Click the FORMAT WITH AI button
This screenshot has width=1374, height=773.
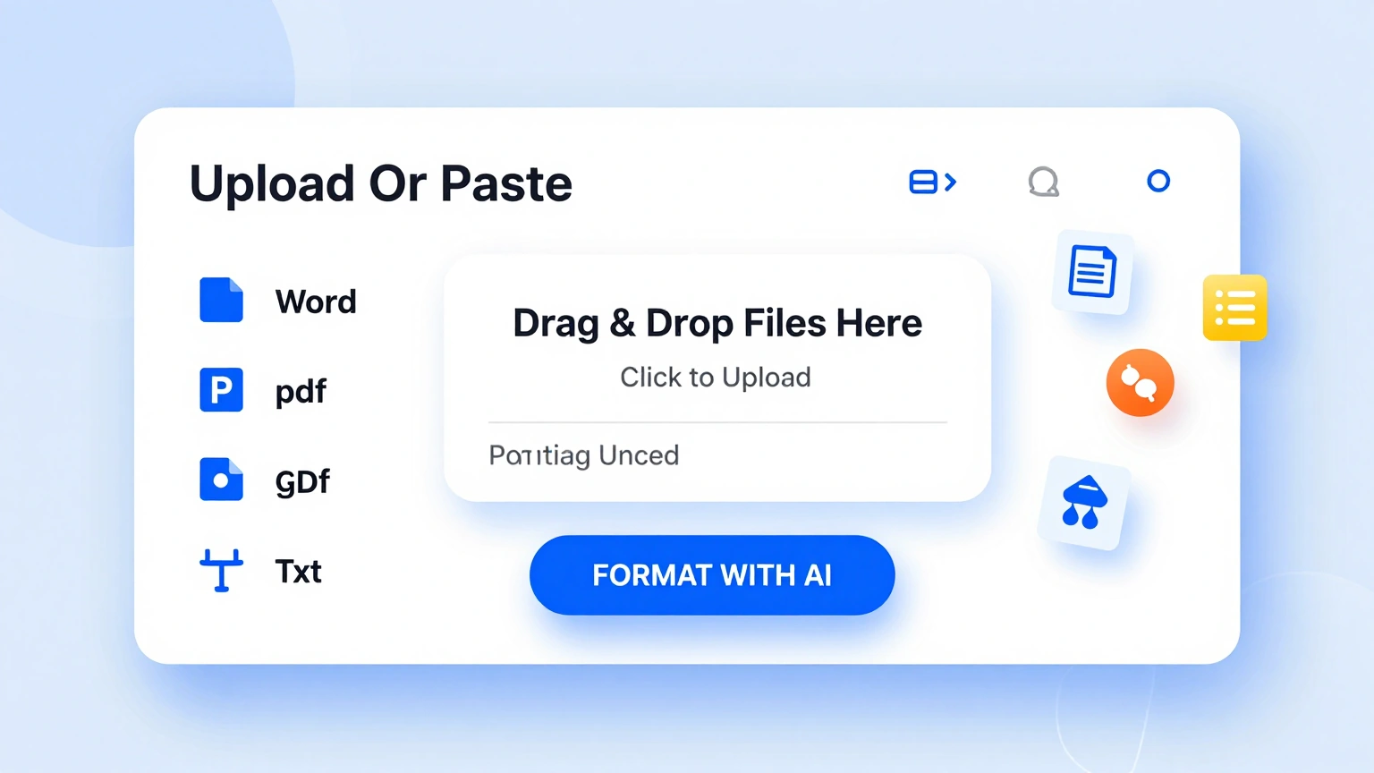tap(712, 575)
